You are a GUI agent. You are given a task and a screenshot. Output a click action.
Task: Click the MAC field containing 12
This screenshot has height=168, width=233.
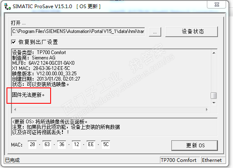click(76, 144)
